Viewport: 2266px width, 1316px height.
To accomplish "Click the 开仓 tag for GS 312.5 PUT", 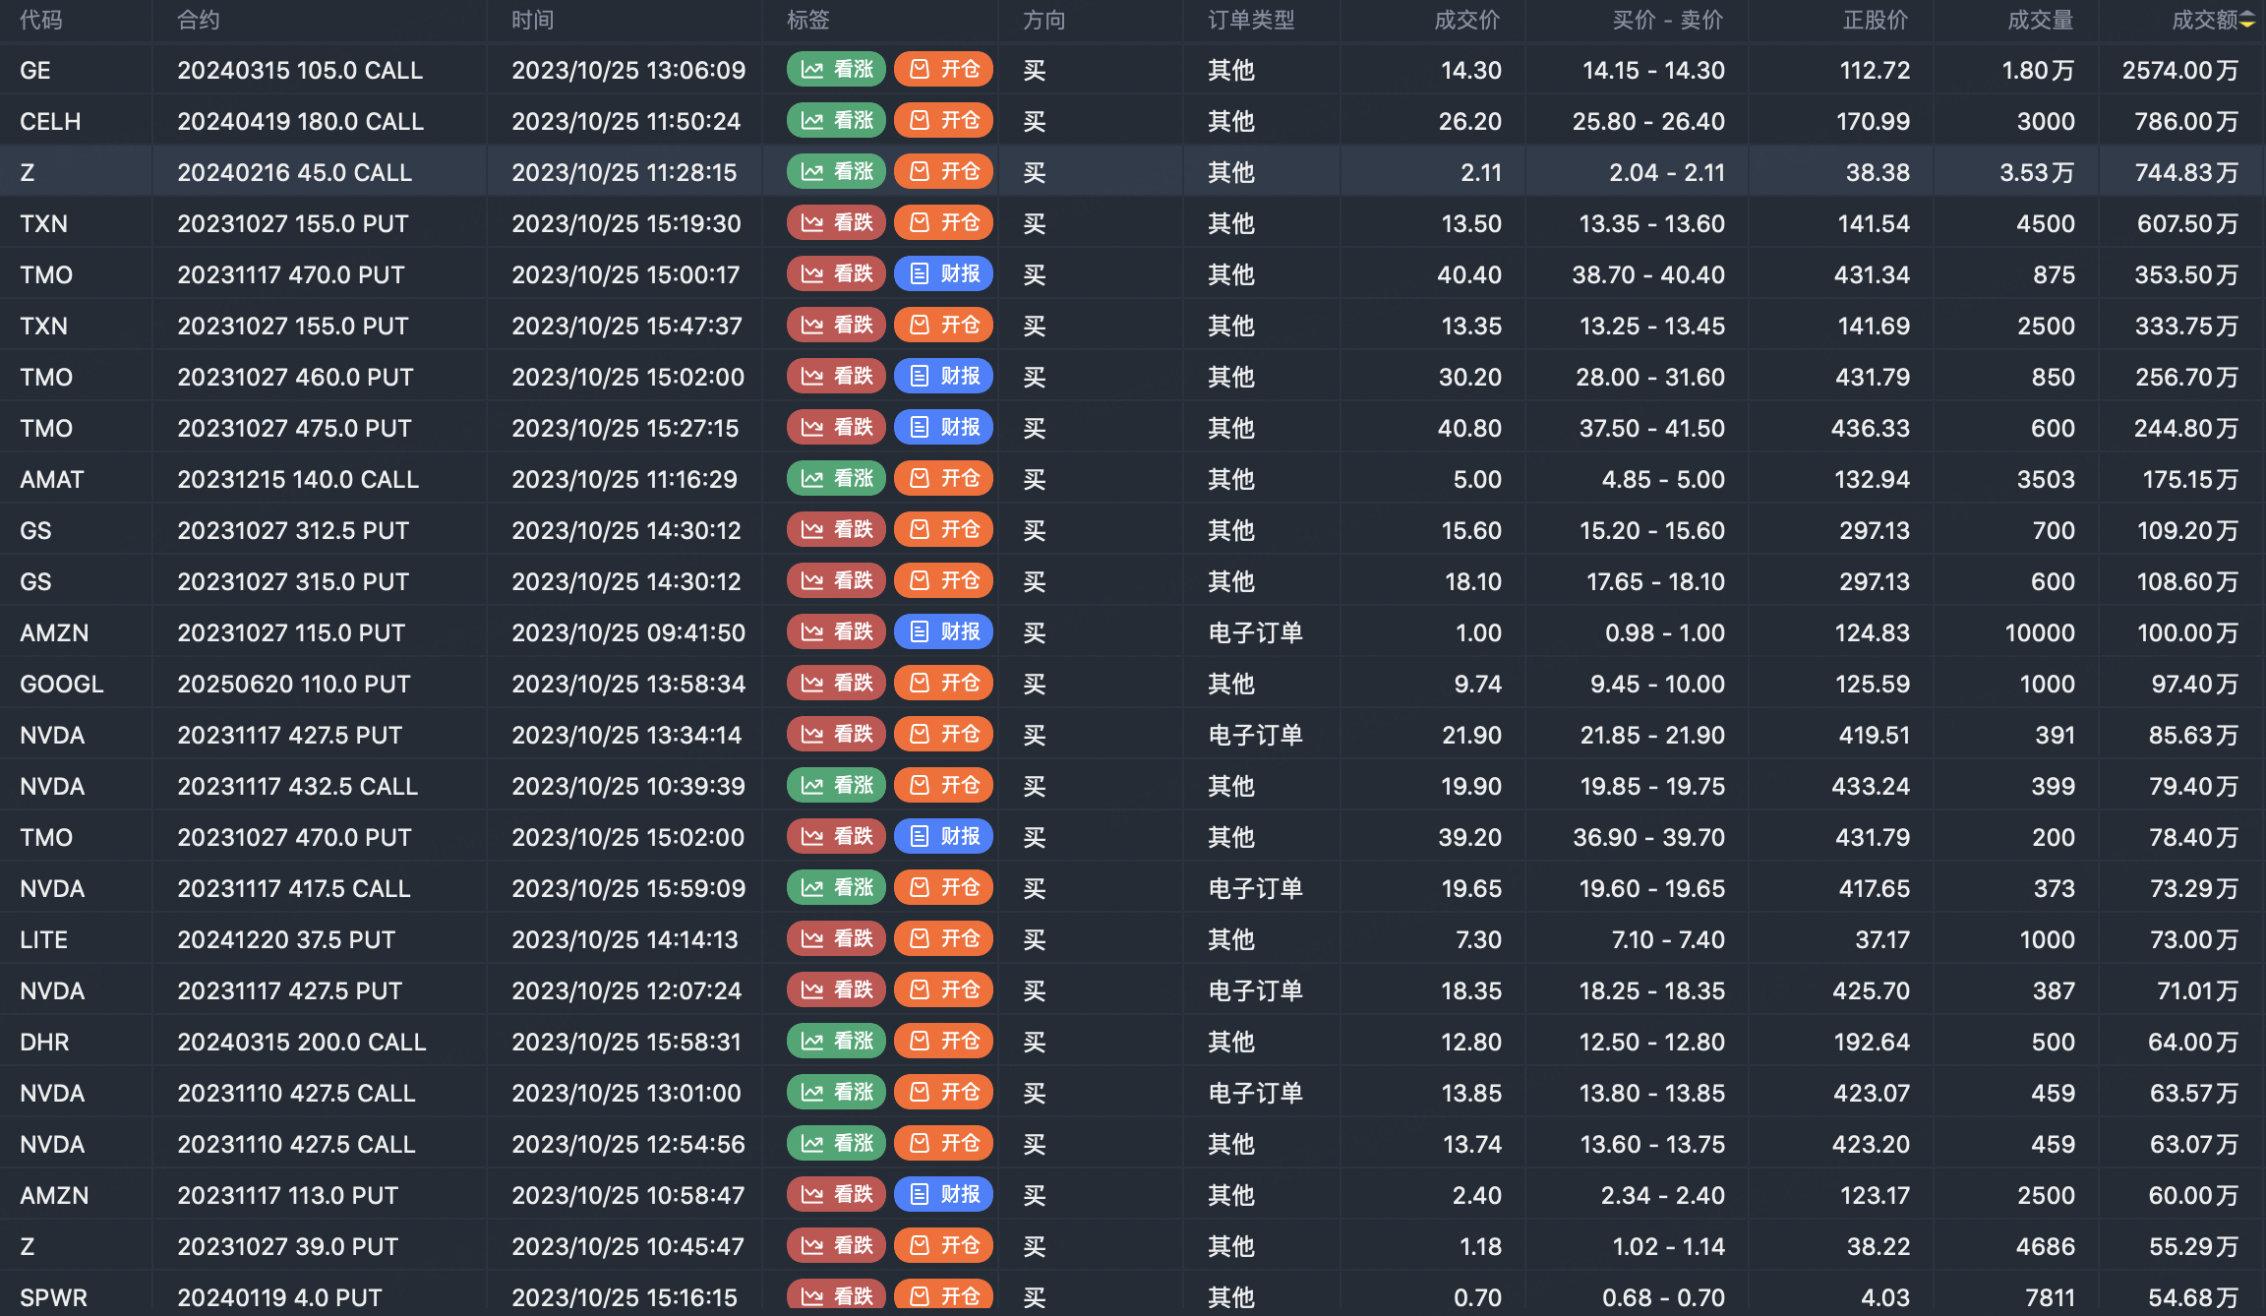I will point(944,530).
